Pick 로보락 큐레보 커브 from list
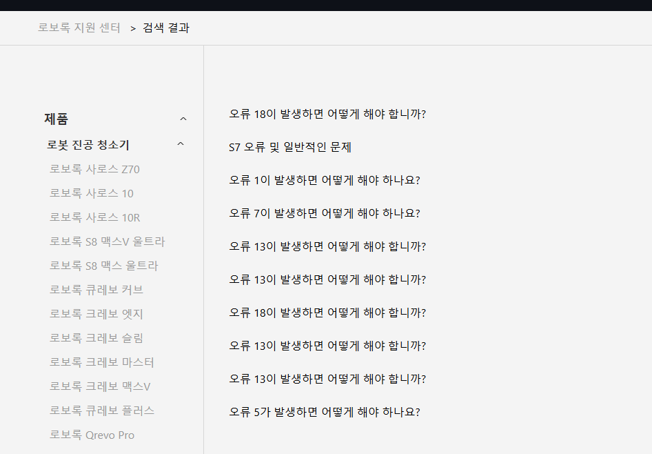This screenshot has width=652, height=454. coord(96,290)
